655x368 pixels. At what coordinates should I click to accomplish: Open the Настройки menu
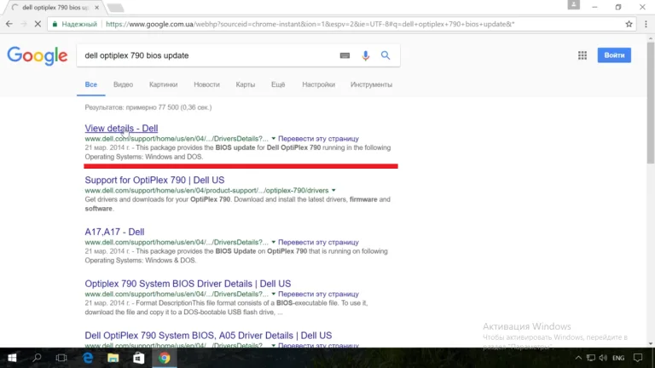pos(319,84)
